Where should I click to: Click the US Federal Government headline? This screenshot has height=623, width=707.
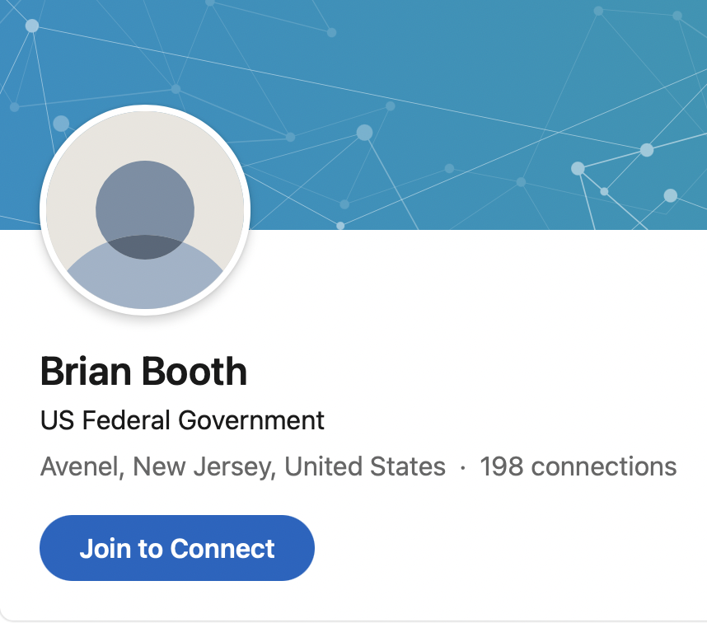(x=182, y=420)
